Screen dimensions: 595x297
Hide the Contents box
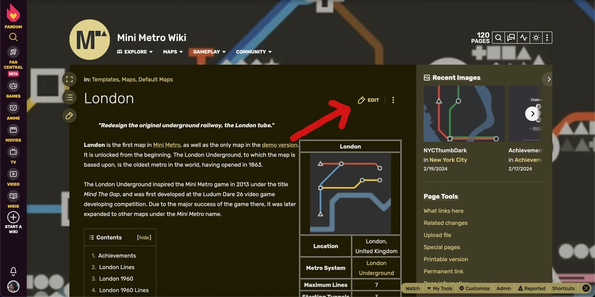click(144, 237)
